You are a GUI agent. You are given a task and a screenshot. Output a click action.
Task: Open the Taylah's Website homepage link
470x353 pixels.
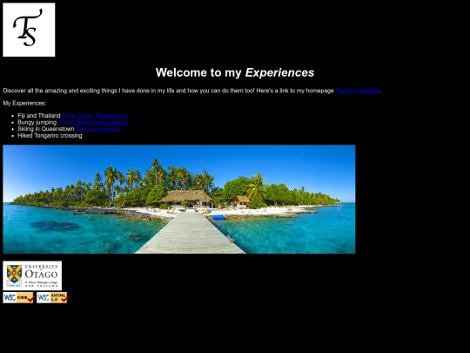358,91
